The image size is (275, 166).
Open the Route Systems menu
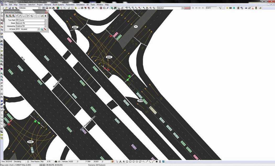(x=58, y=5)
